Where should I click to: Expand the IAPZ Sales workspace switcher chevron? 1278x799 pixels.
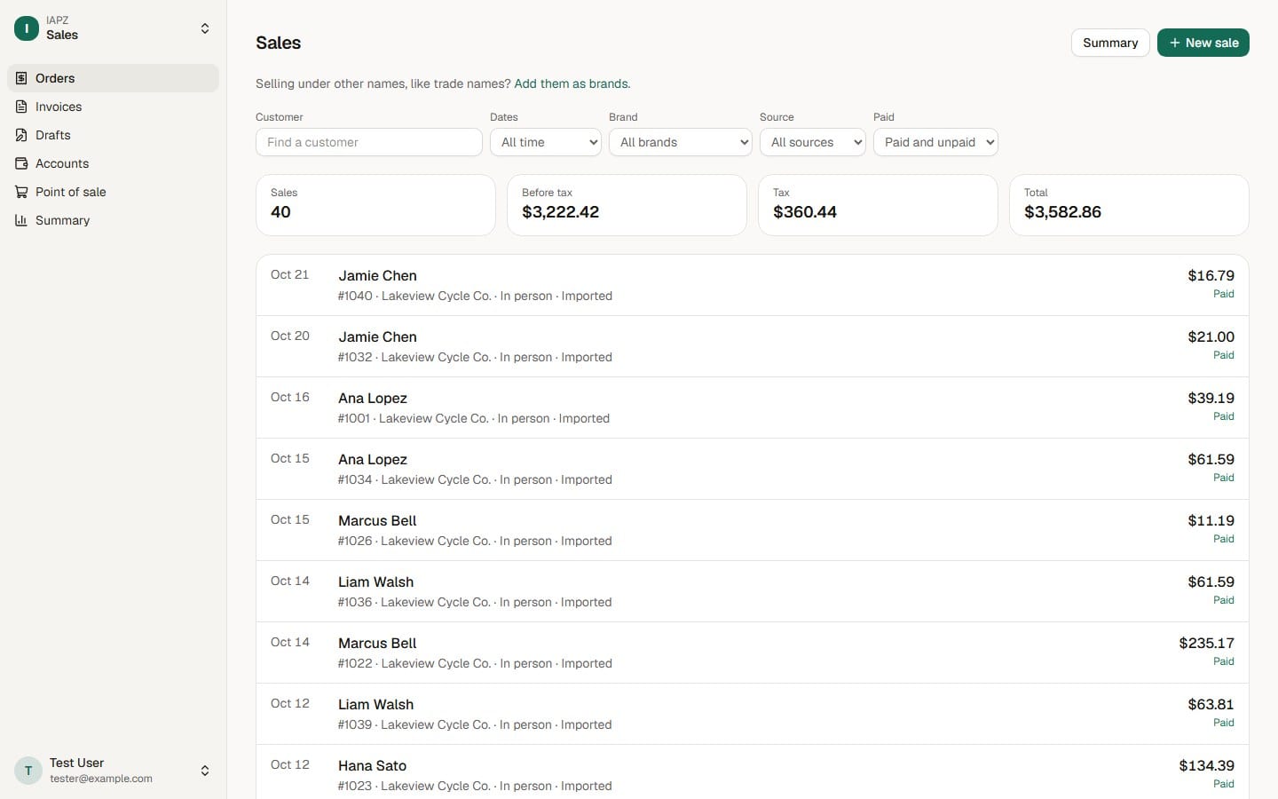pos(205,28)
